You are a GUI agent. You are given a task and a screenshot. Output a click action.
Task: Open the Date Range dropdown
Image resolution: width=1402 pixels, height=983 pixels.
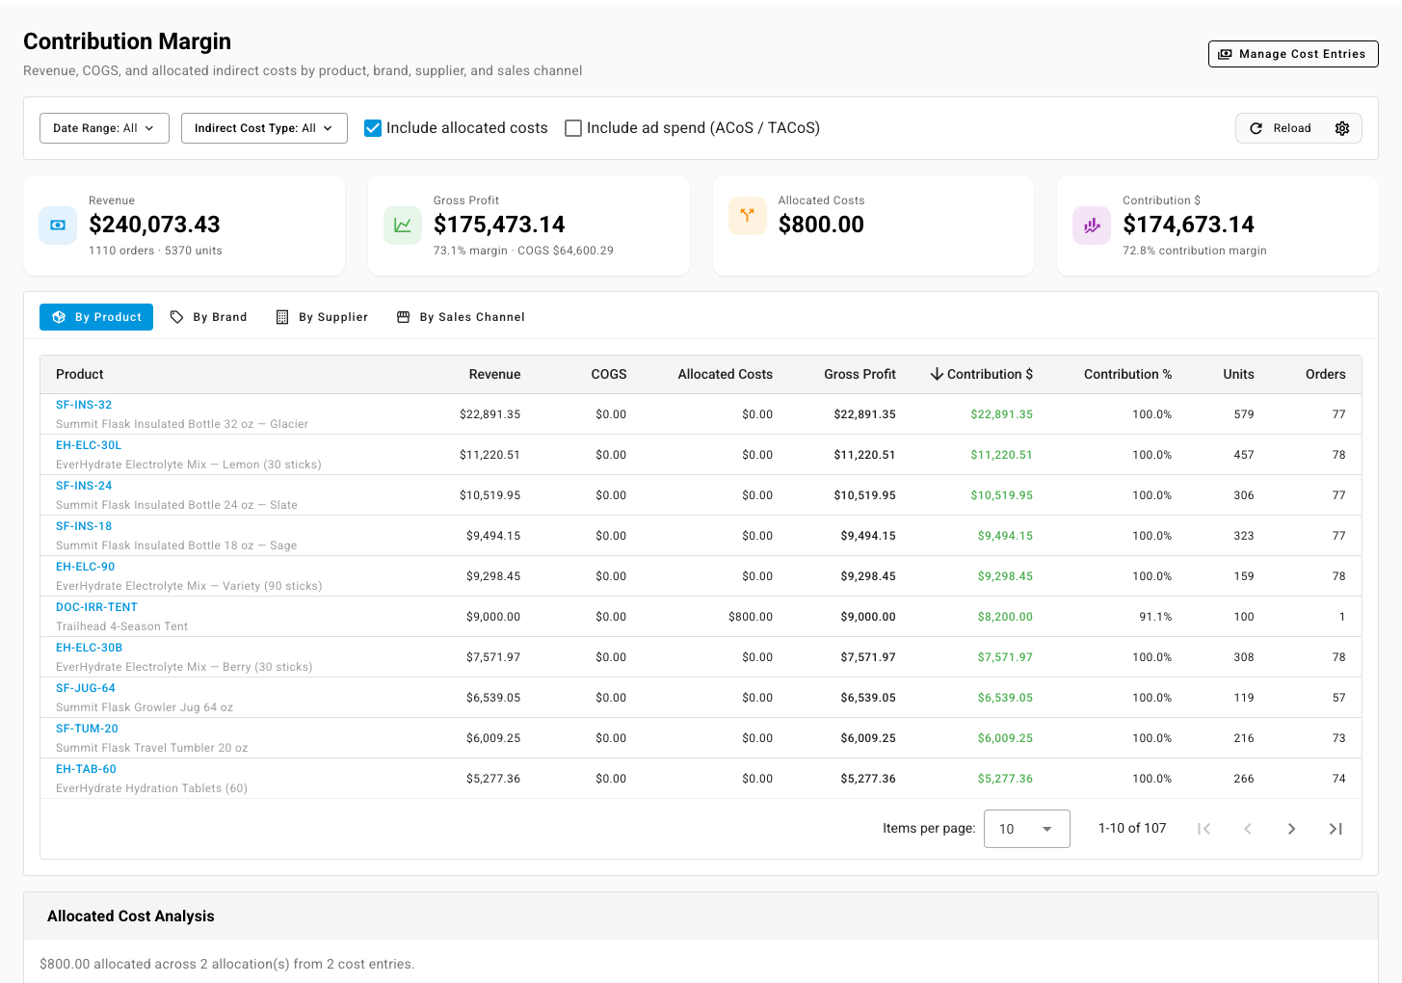tap(104, 128)
